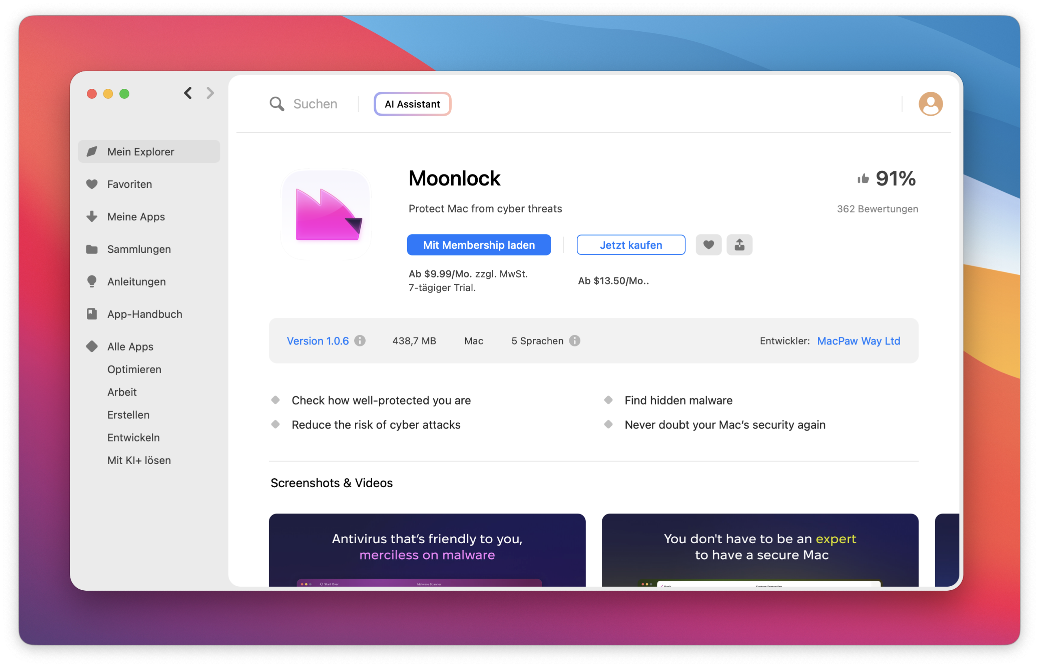The height and width of the screenshot is (667, 1039).
Task: Click the Moonlock app icon
Action: [x=326, y=215]
